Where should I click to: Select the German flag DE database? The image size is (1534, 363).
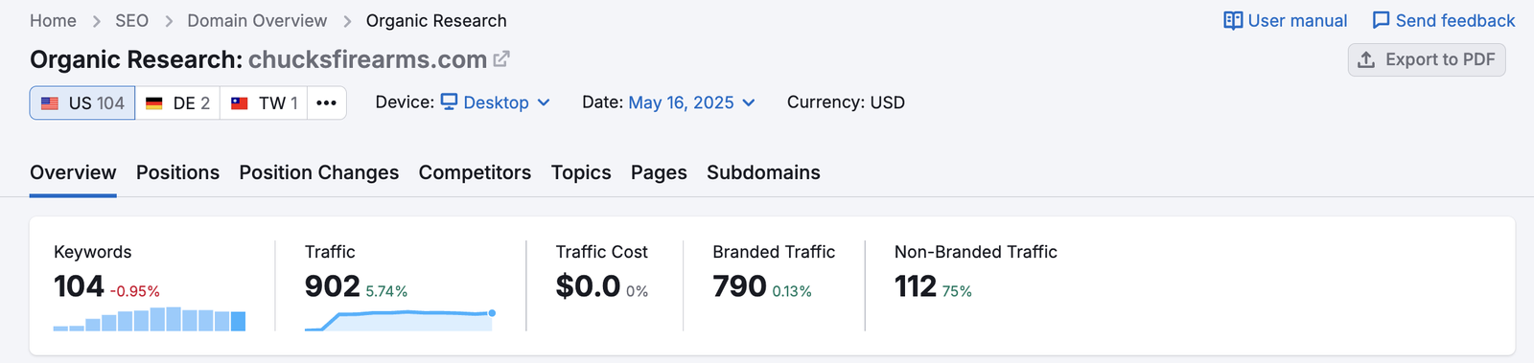tap(177, 102)
